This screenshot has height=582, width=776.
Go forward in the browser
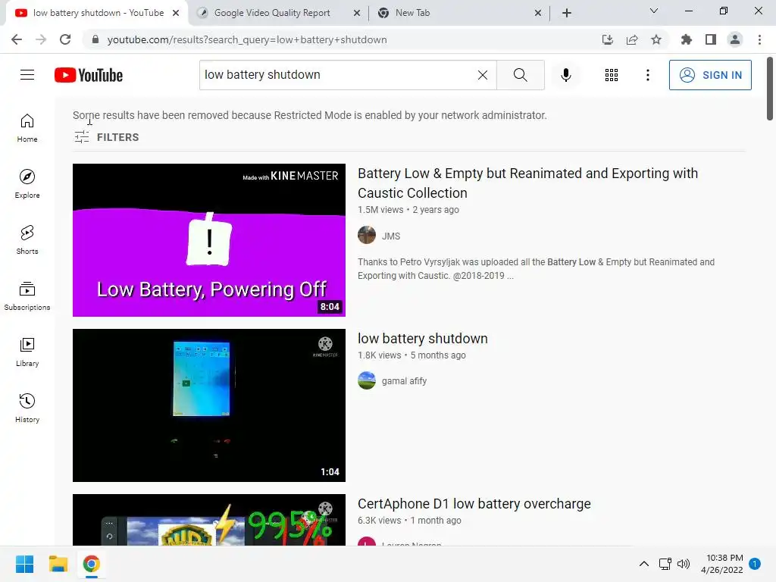click(x=41, y=39)
